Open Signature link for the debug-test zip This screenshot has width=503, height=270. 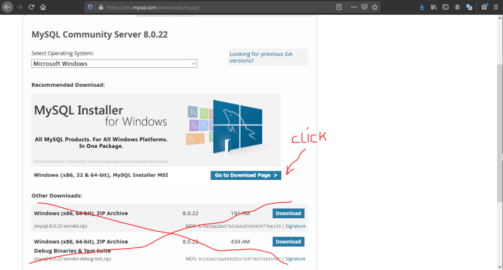(x=295, y=259)
